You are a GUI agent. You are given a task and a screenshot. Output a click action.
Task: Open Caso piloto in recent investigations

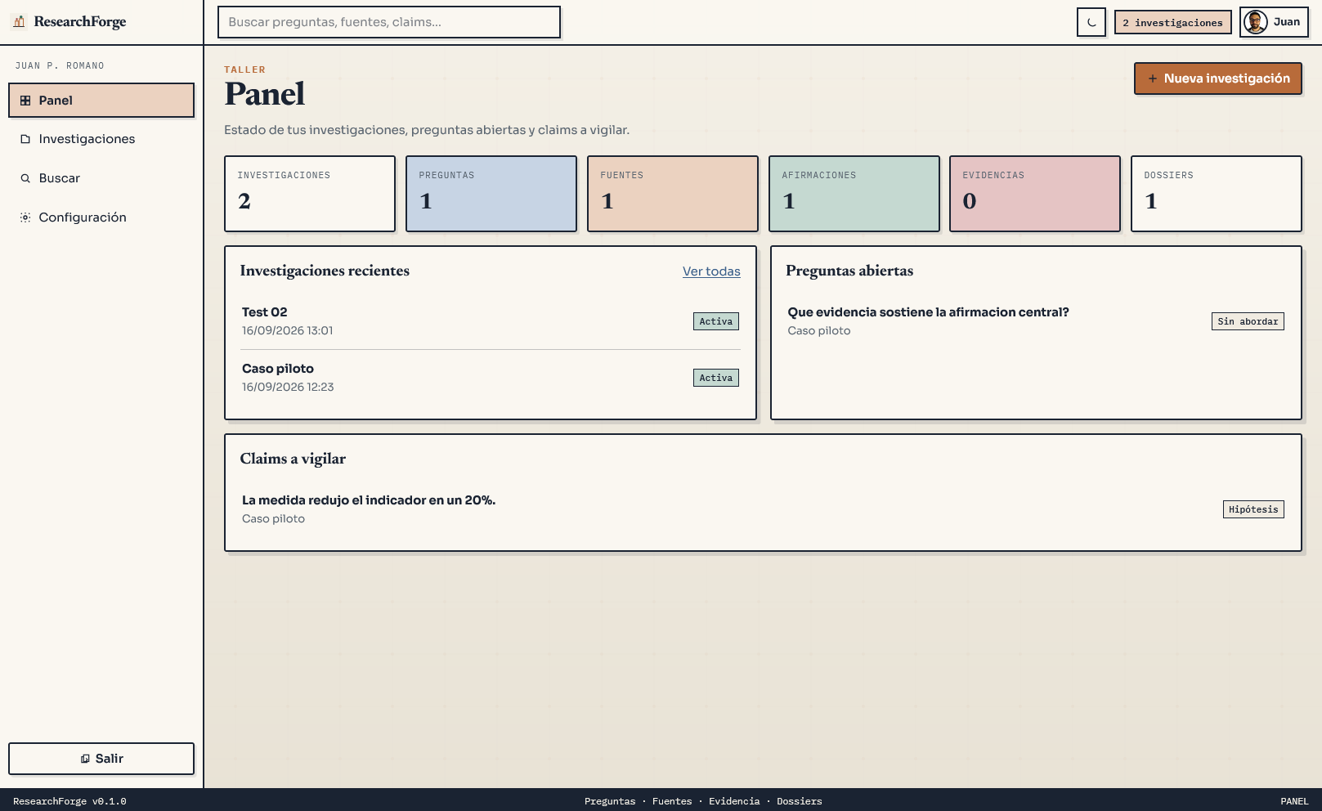(491, 378)
